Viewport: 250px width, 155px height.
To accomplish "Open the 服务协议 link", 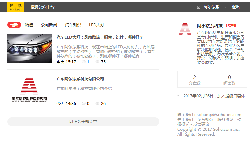I will point(225,120).
